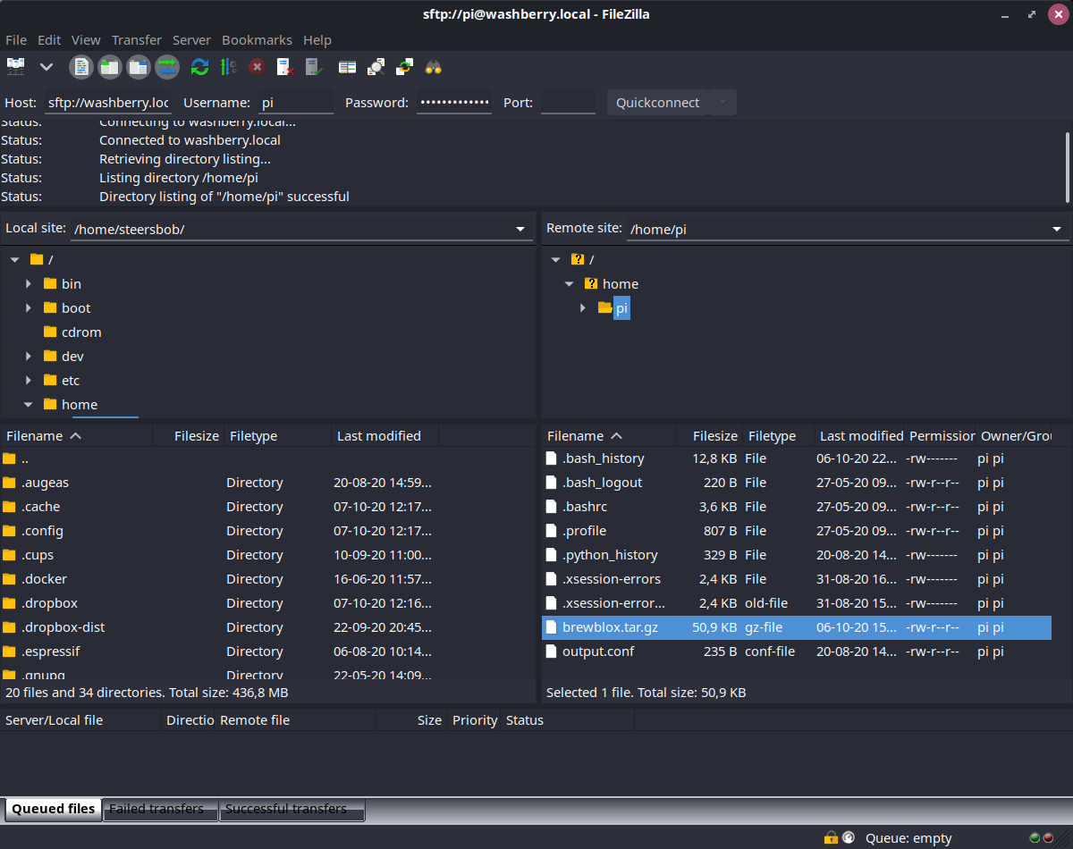
Task: Open Remote site path dropdown
Action: point(1057,230)
